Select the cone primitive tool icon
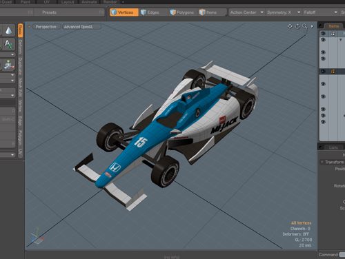The width and height of the screenshot is (345, 259). pos(8,30)
